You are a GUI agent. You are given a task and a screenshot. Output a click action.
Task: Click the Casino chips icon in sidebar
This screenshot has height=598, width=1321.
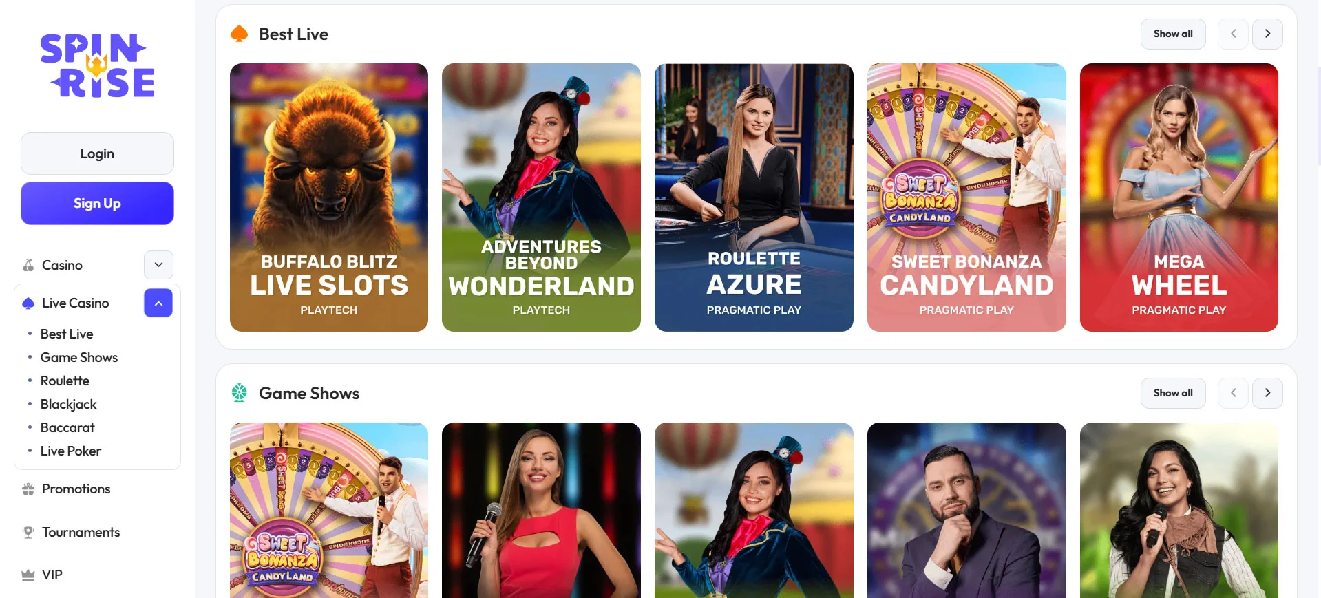(28, 265)
